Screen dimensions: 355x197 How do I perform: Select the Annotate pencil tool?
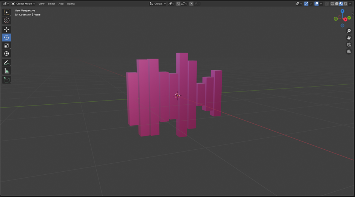tap(6, 63)
